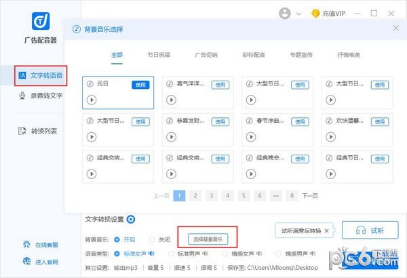This screenshot has width=407, height=278.
Task: Go to page 6 of music list
Action: 260,196
